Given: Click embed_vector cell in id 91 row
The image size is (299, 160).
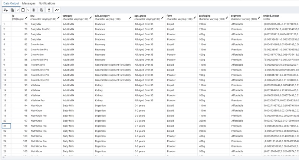Looking at the screenshot, I should 280,90.
